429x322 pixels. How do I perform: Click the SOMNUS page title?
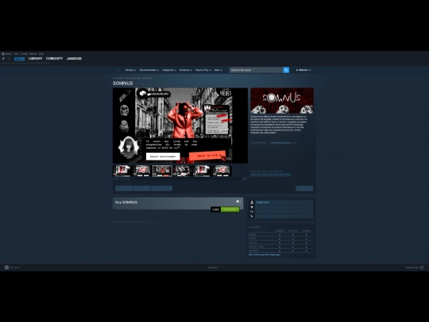point(123,83)
